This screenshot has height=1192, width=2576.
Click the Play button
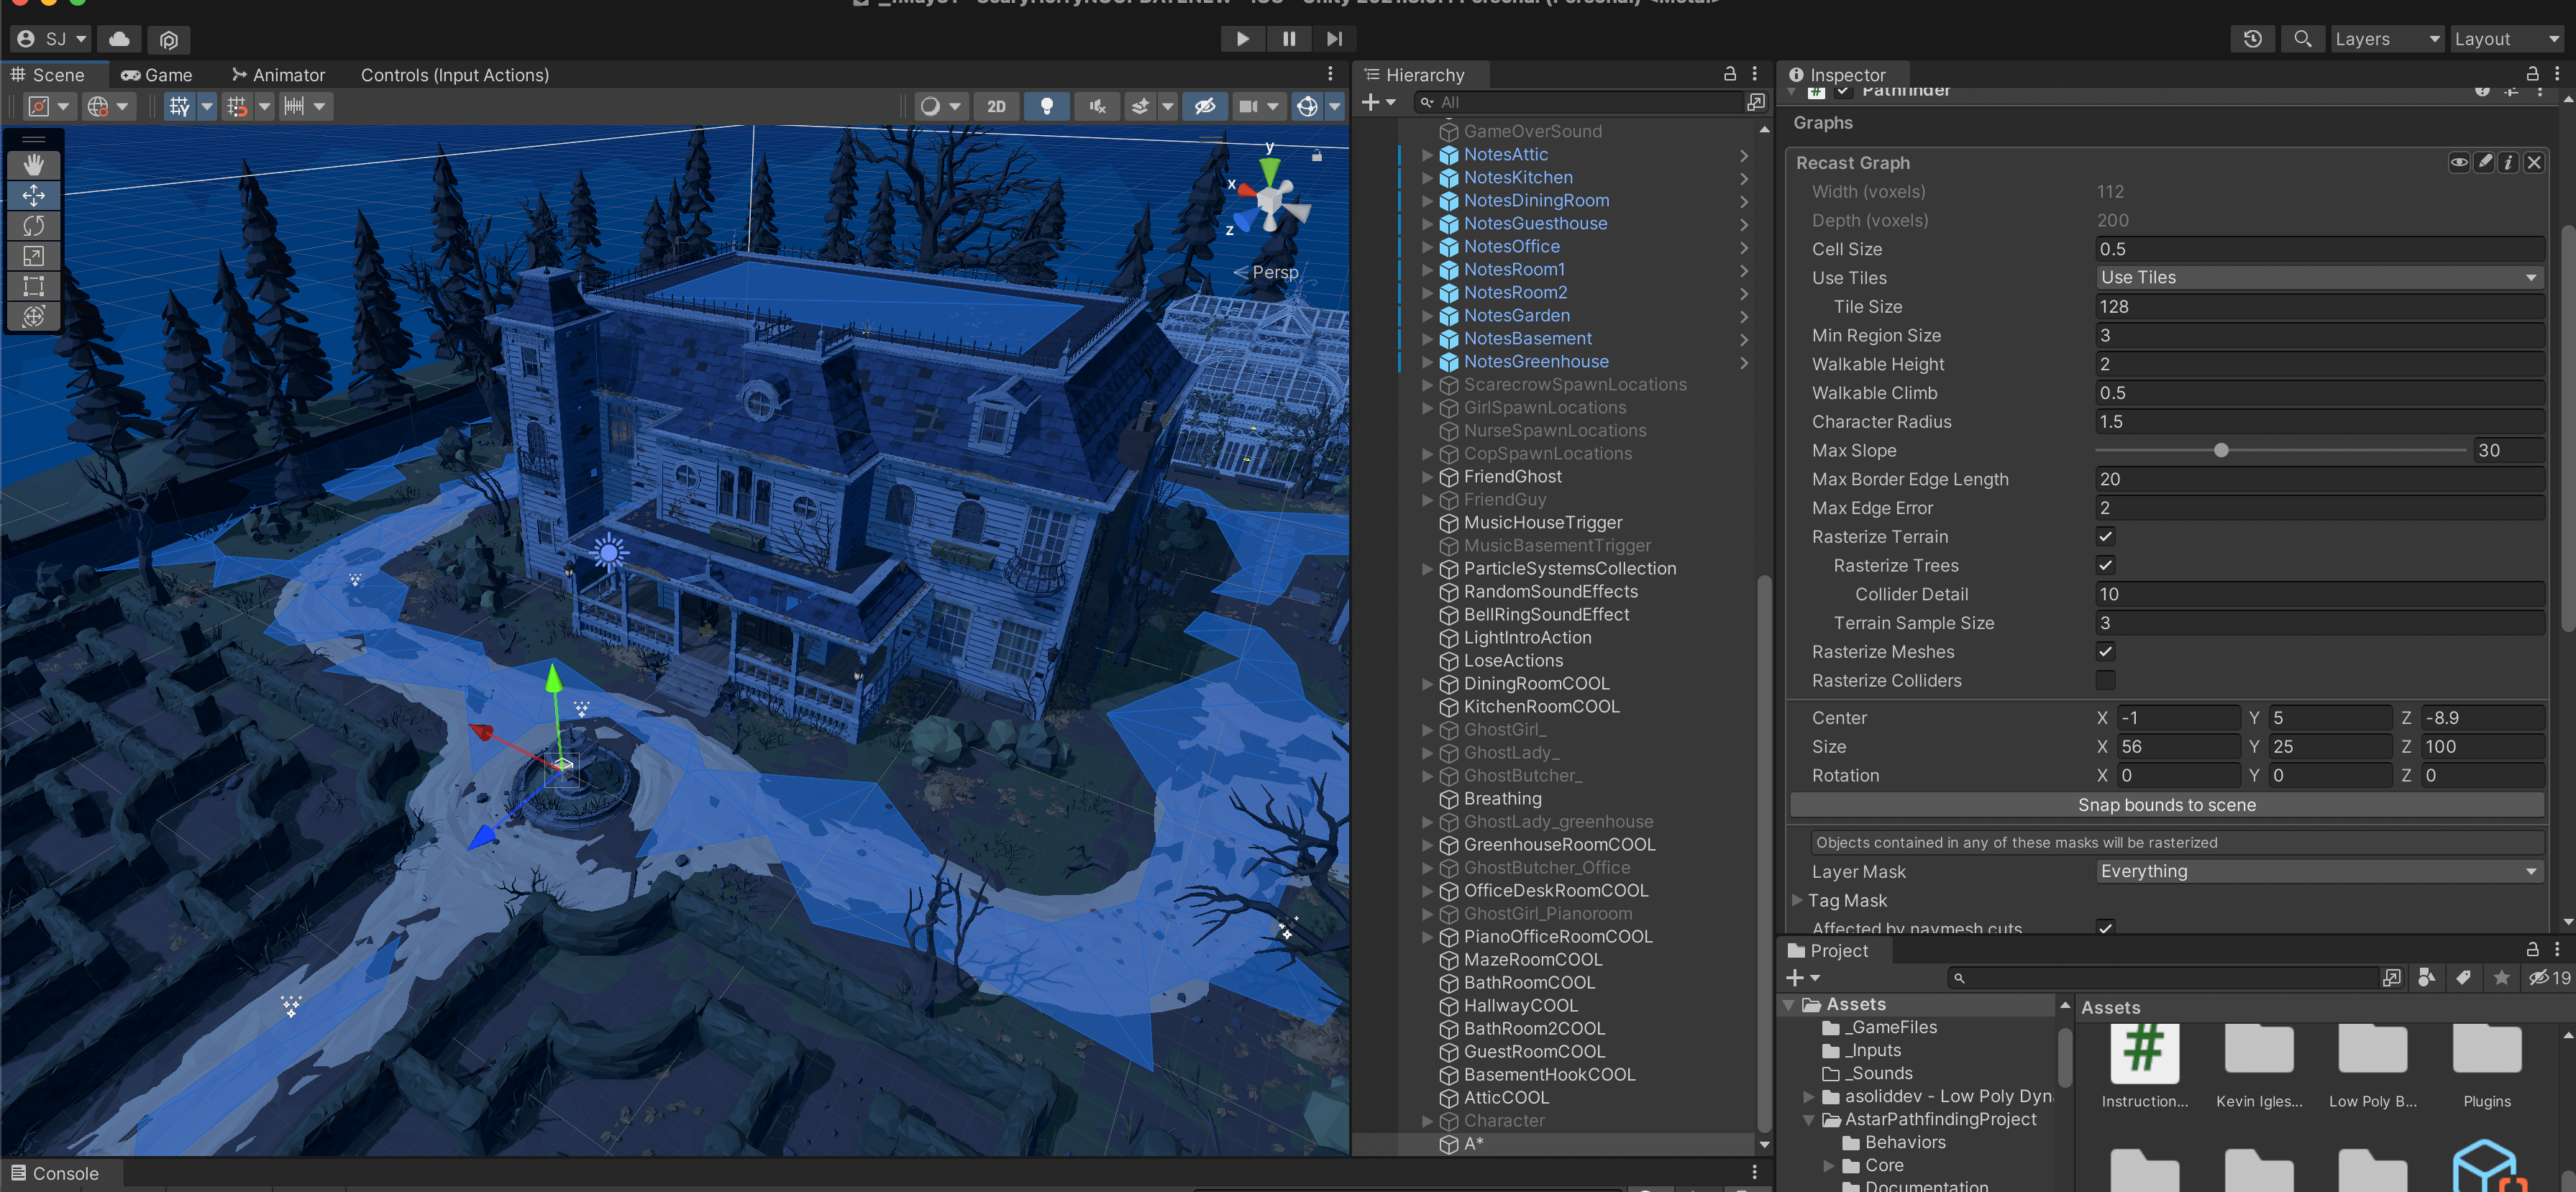tap(1242, 39)
